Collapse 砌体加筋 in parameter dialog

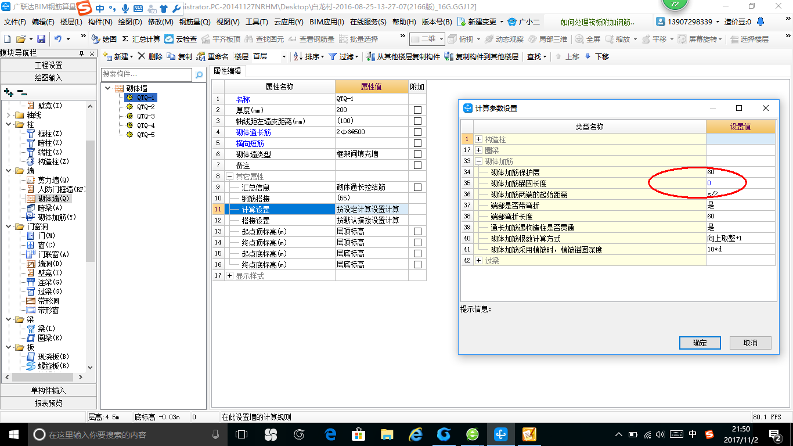click(x=479, y=161)
